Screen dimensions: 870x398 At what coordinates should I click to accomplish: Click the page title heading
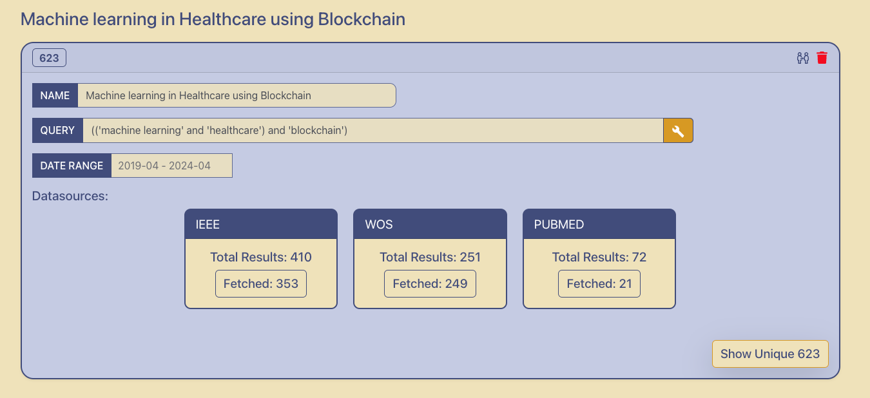pyautogui.click(x=213, y=19)
